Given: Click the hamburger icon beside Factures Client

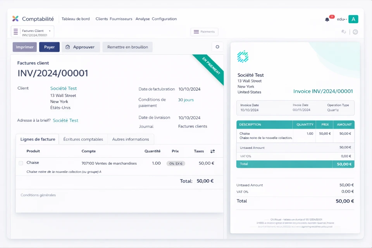Looking at the screenshot, I should coord(16,31).
